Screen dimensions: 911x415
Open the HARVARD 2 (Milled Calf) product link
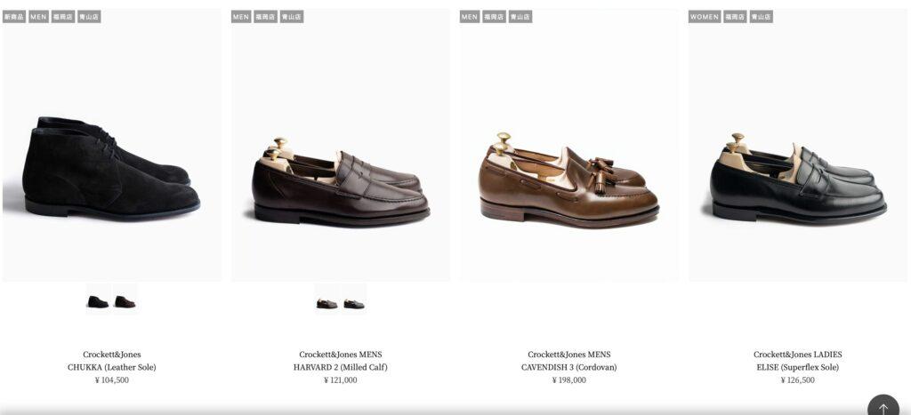point(341,367)
